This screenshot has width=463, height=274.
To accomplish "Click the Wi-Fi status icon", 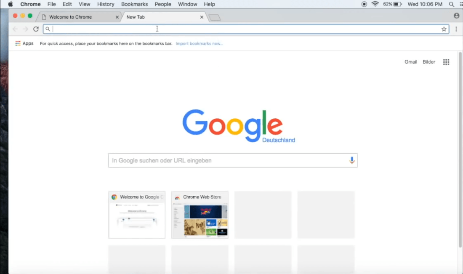I will point(375,4).
